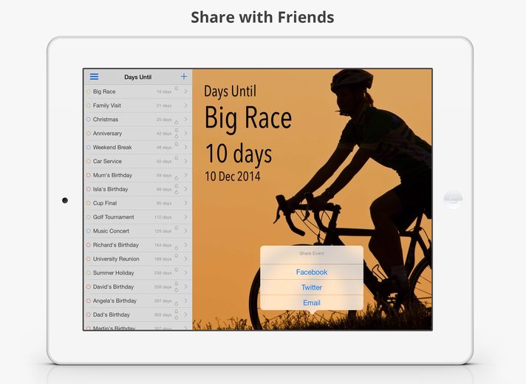The image size is (526, 384).
Task: Click the chevron on Cup Final row
Action: click(x=186, y=203)
